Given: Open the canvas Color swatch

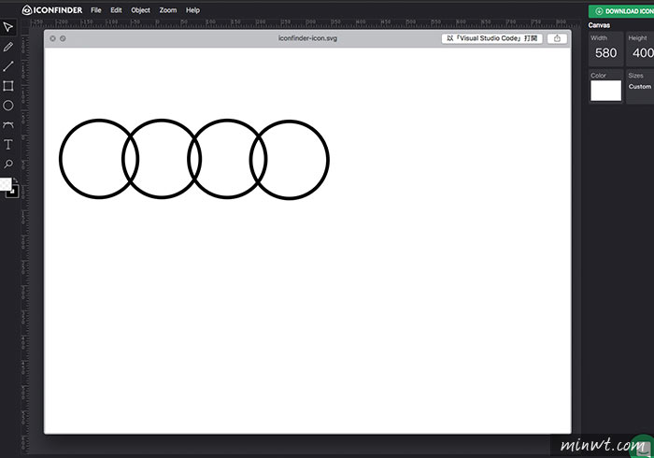Looking at the screenshot, I should [605, 91].
